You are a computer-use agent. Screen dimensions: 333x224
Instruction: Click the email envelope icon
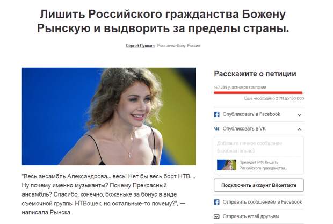pyautogui.click(x=216, y=216)
